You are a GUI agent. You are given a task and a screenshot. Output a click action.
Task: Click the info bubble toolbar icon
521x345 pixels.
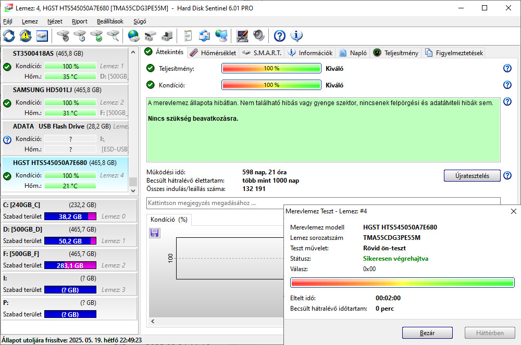[x=296, y=36]
